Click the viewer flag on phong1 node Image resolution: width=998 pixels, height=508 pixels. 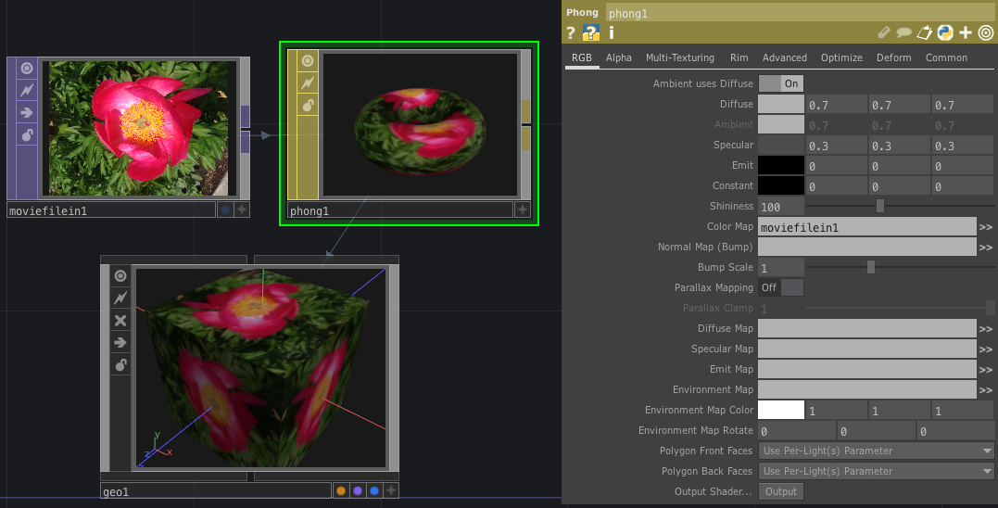coord(308,60)
